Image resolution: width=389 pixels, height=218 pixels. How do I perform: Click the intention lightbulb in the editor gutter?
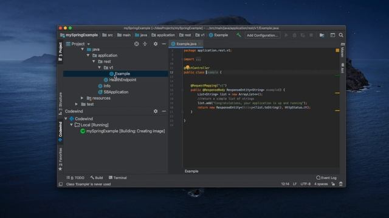click(x=188, y=67)
